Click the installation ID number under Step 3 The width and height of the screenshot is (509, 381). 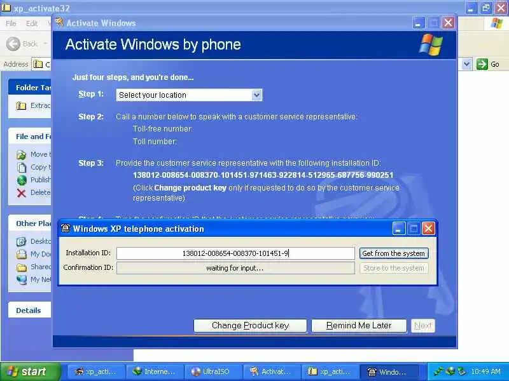[263, 175]
